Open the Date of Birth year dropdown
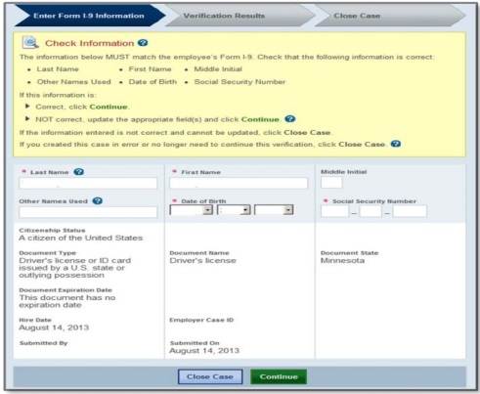480x394 pixels. (x=274, y=210)
